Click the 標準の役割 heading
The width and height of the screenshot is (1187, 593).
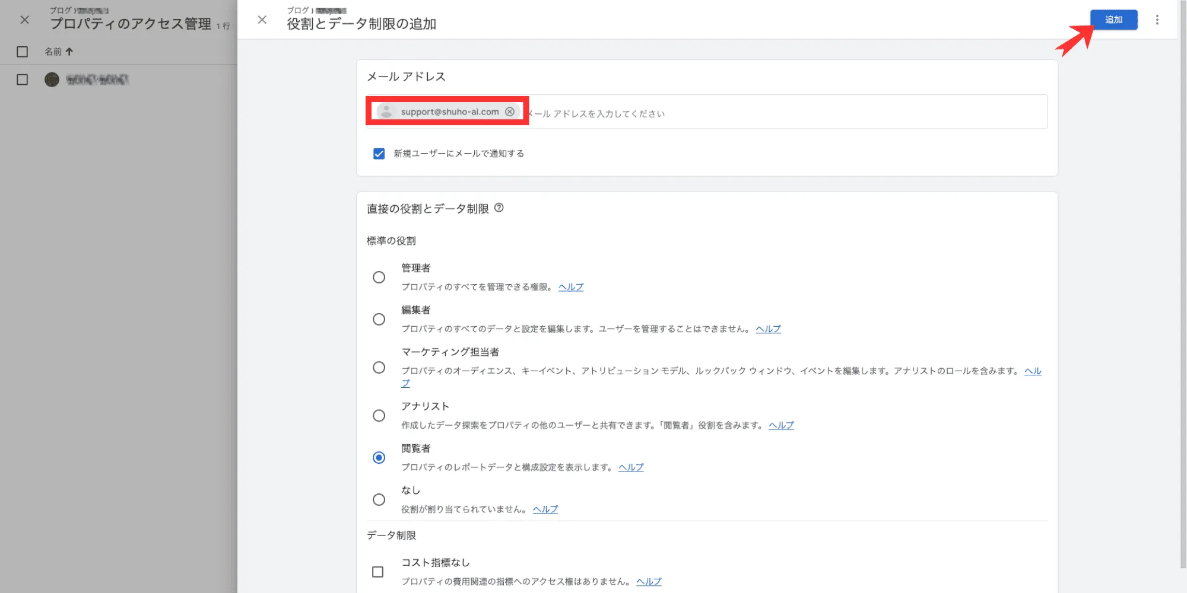391,241
